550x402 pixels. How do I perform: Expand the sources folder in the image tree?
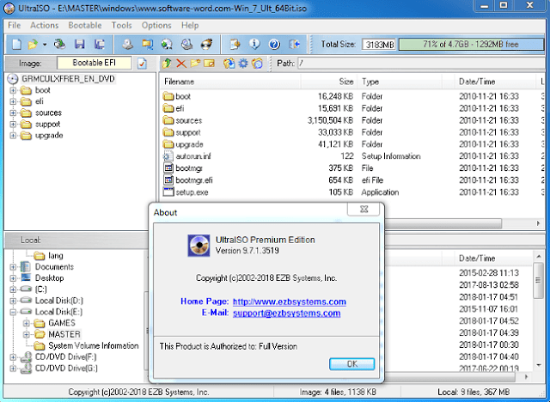pos(13,113)
